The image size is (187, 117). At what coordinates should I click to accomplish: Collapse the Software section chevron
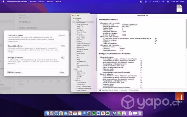pos(73,81)
